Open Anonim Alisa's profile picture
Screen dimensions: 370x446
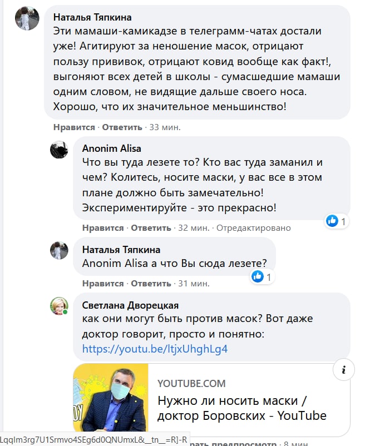click(x=59, y=150)
